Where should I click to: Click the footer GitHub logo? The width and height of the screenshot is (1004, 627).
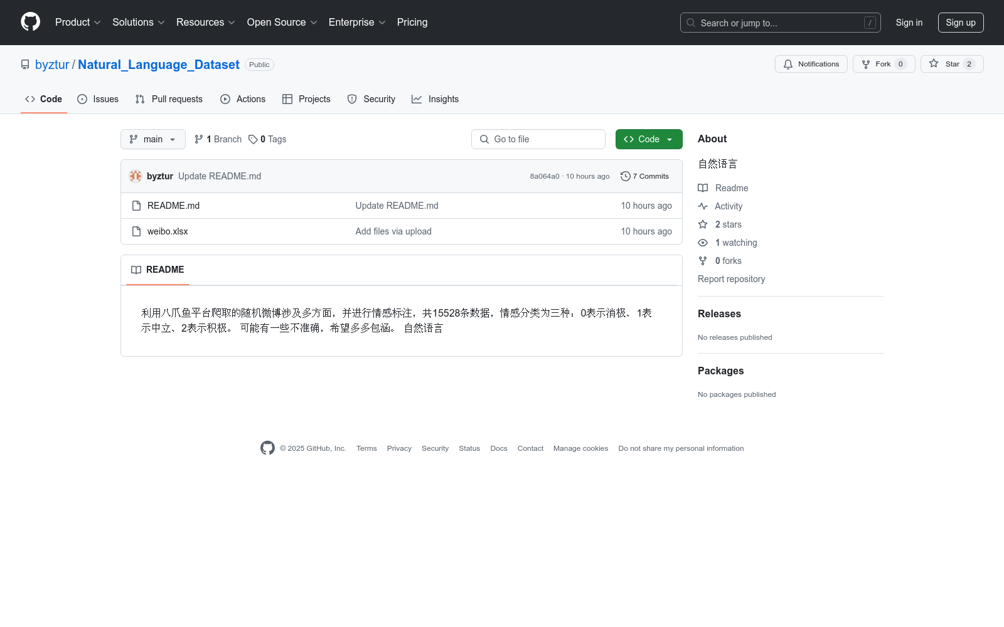click(267, 448)
